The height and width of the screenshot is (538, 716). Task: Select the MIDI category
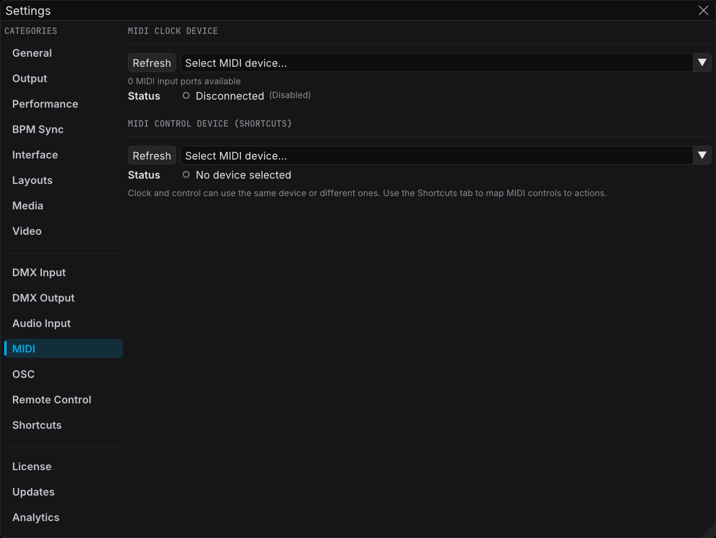(x=64, y=349)
